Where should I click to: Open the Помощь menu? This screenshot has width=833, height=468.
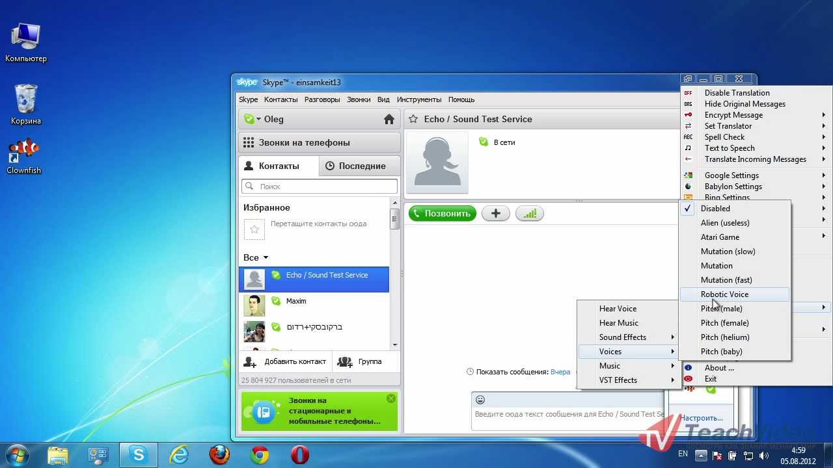pyautogui.click(x=461, y=99)
